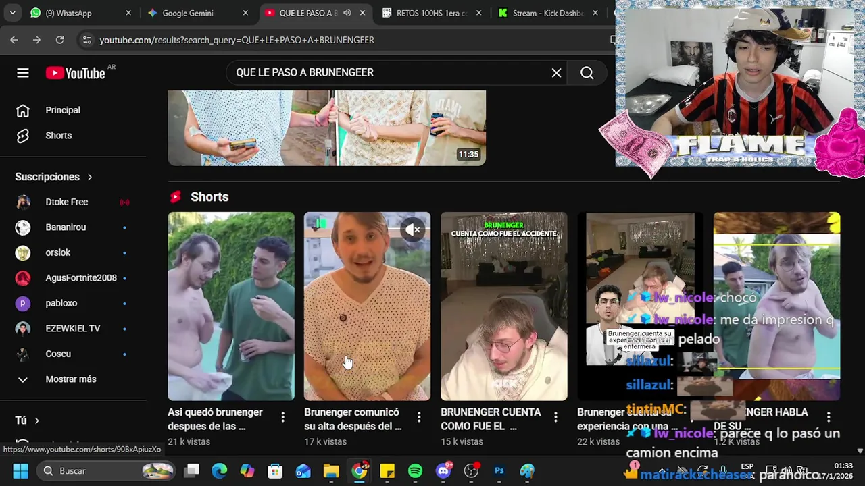Close the Google Gemini tab
This screenshot has height=486, width=865.
pyautogui.click(x=245, y=13)
